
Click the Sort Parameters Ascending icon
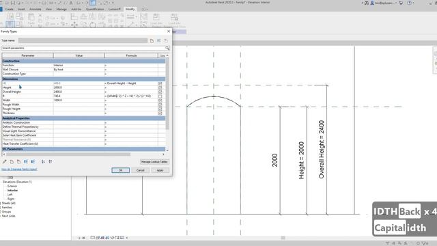pyautogui.click(x=43, y=161)
